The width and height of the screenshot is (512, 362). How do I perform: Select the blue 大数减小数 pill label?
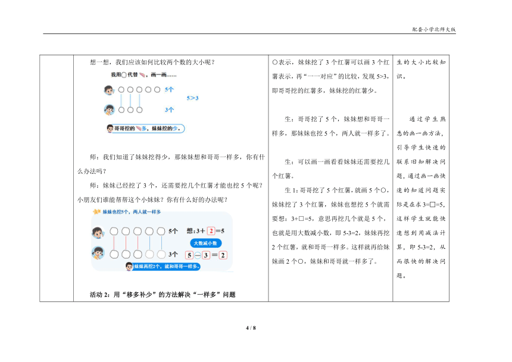206,243
